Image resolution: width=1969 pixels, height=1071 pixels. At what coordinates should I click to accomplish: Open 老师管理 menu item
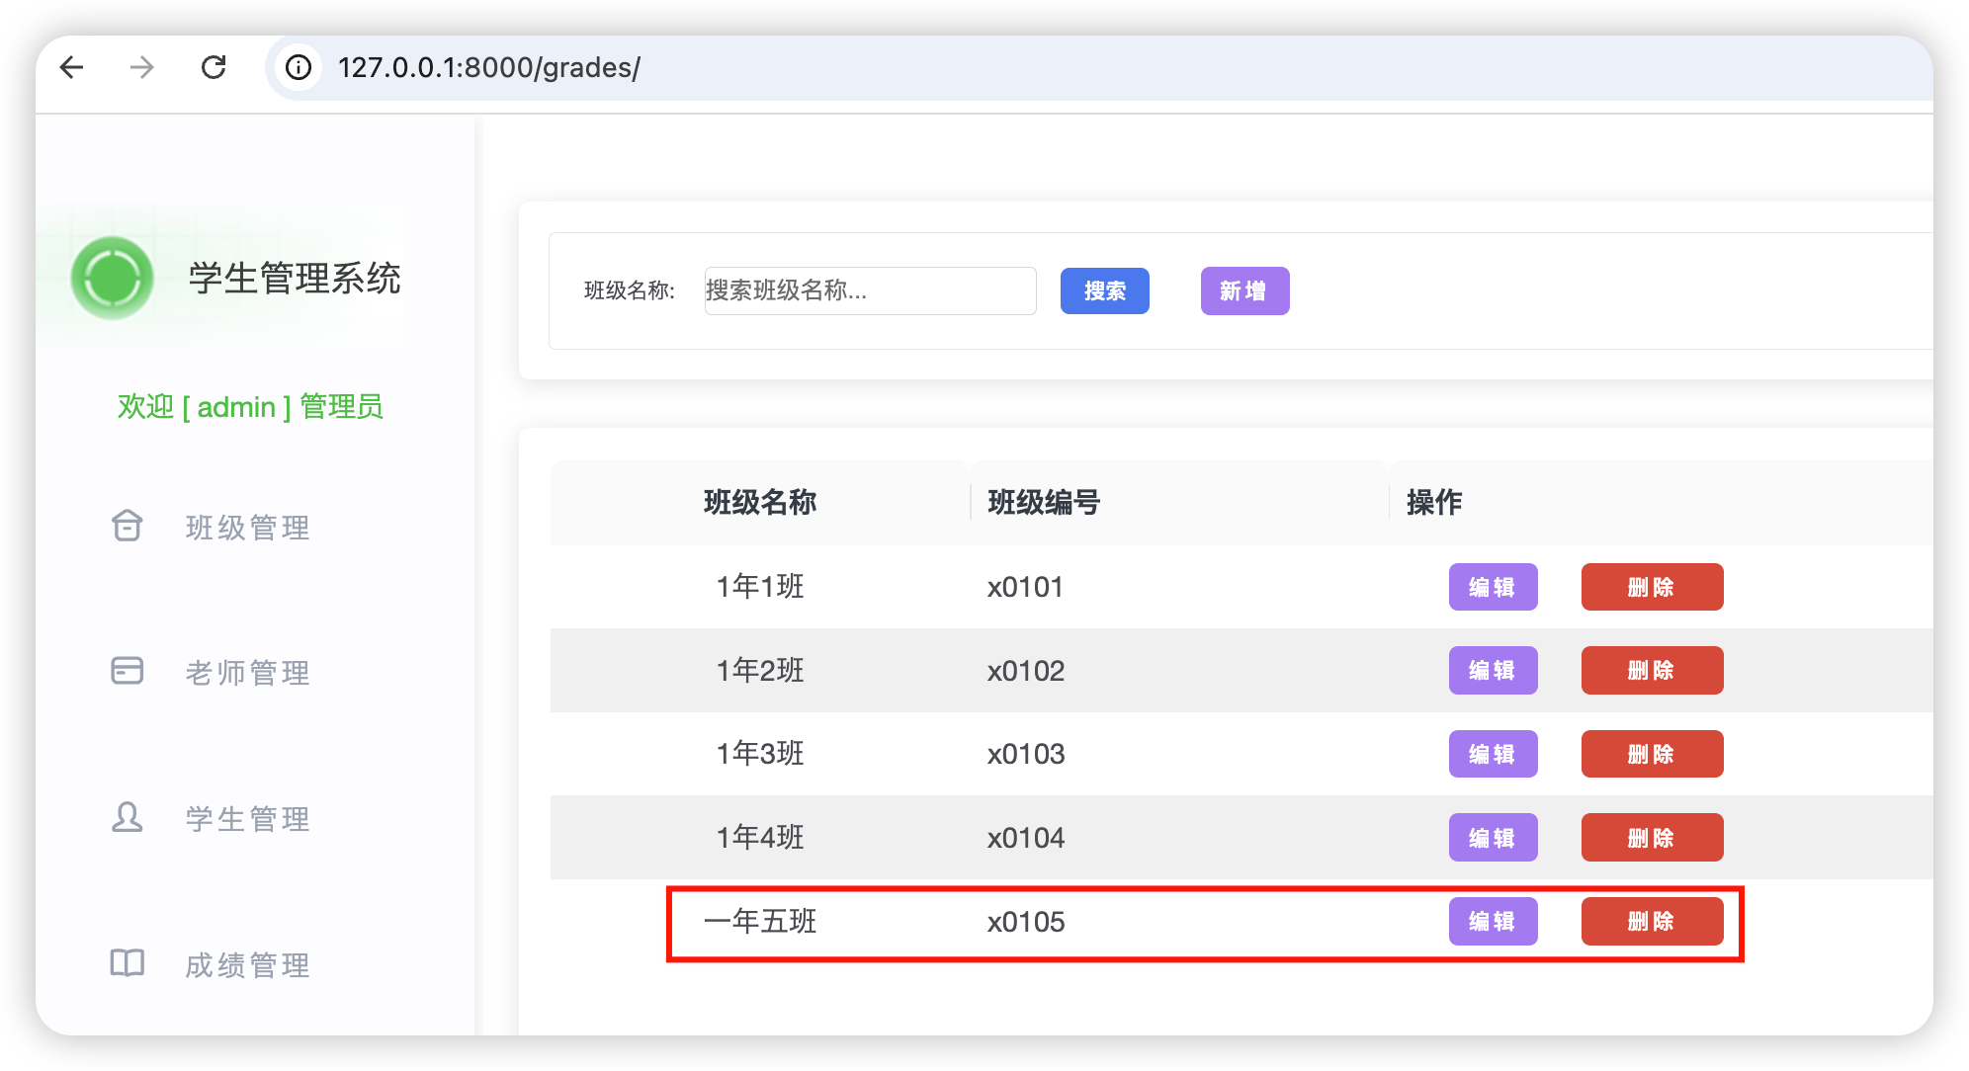[x=247, y=673]
